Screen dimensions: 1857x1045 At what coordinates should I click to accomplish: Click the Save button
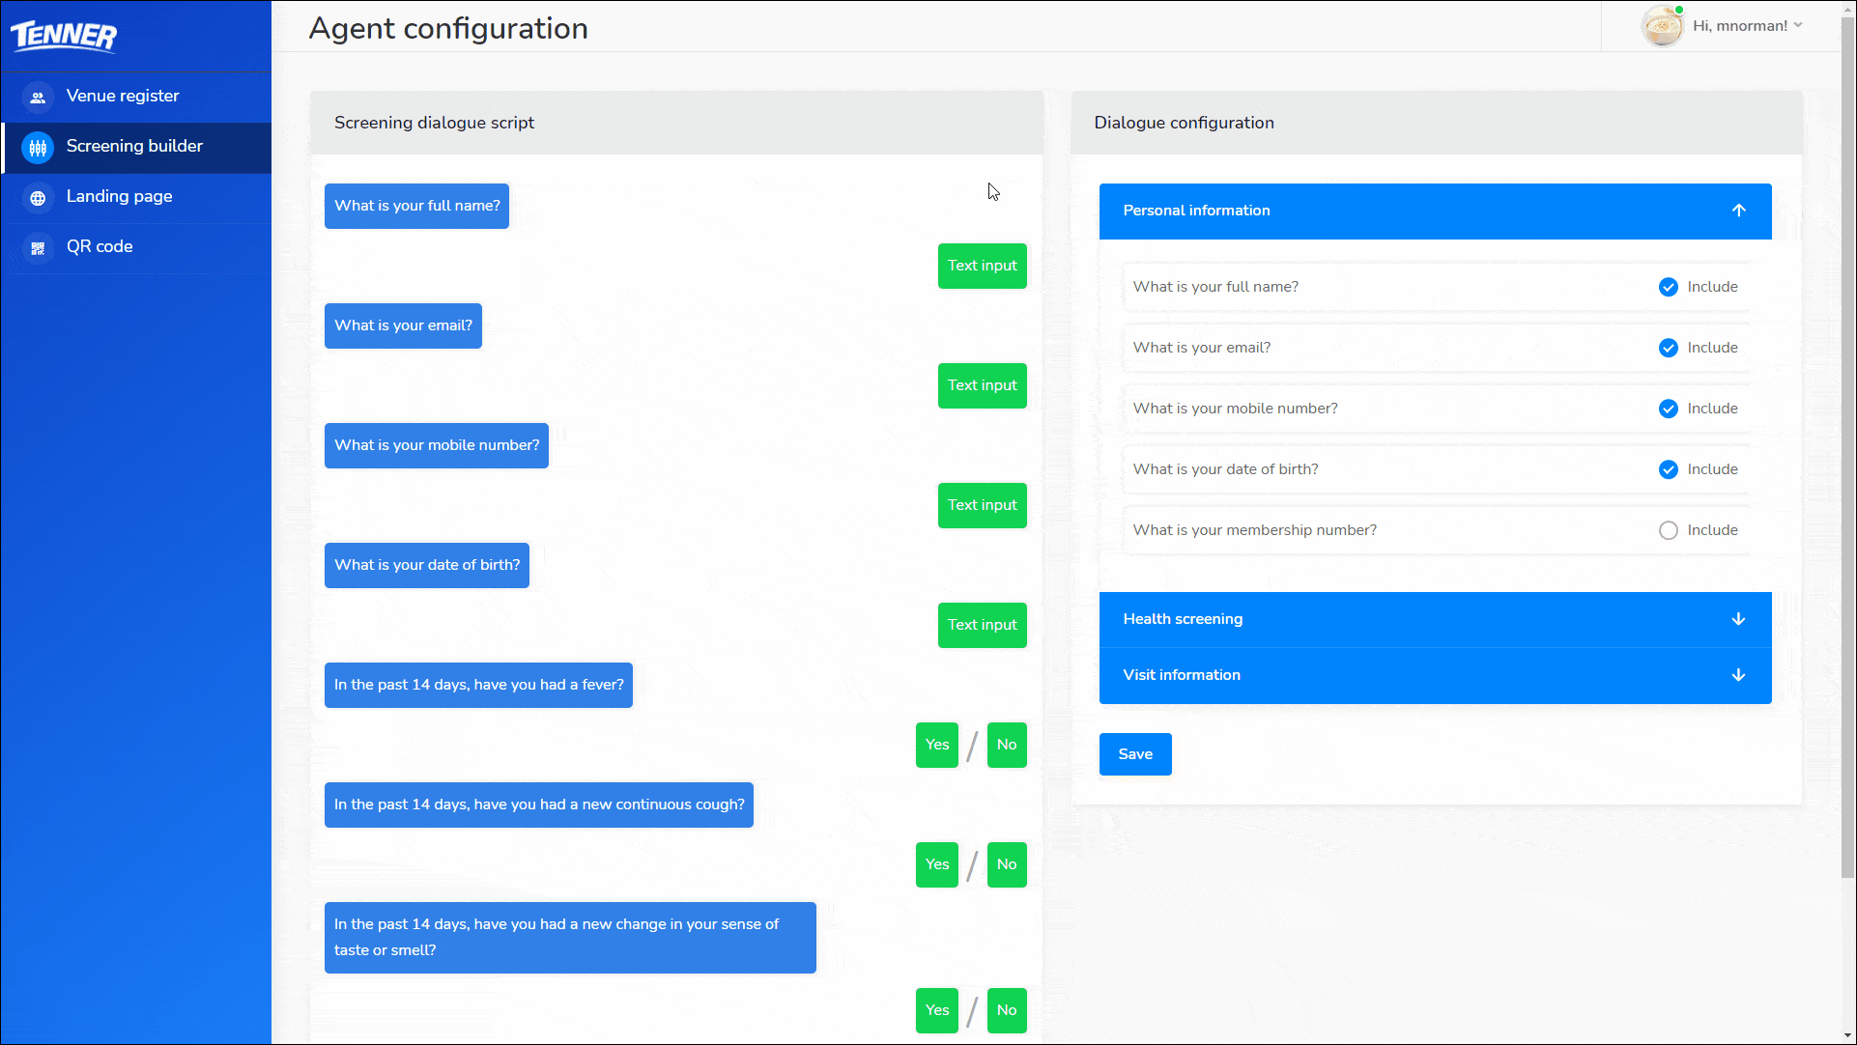tap(1135, 754)
